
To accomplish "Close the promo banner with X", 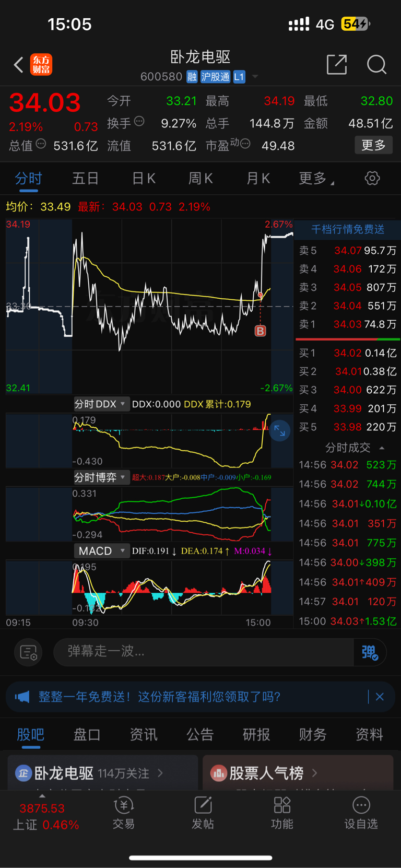I will click(x=380, y=697).
